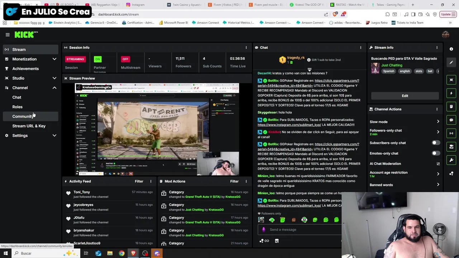Open Session Info three-dot options
The image size is (459, 258).
click(x=246, y=47)
